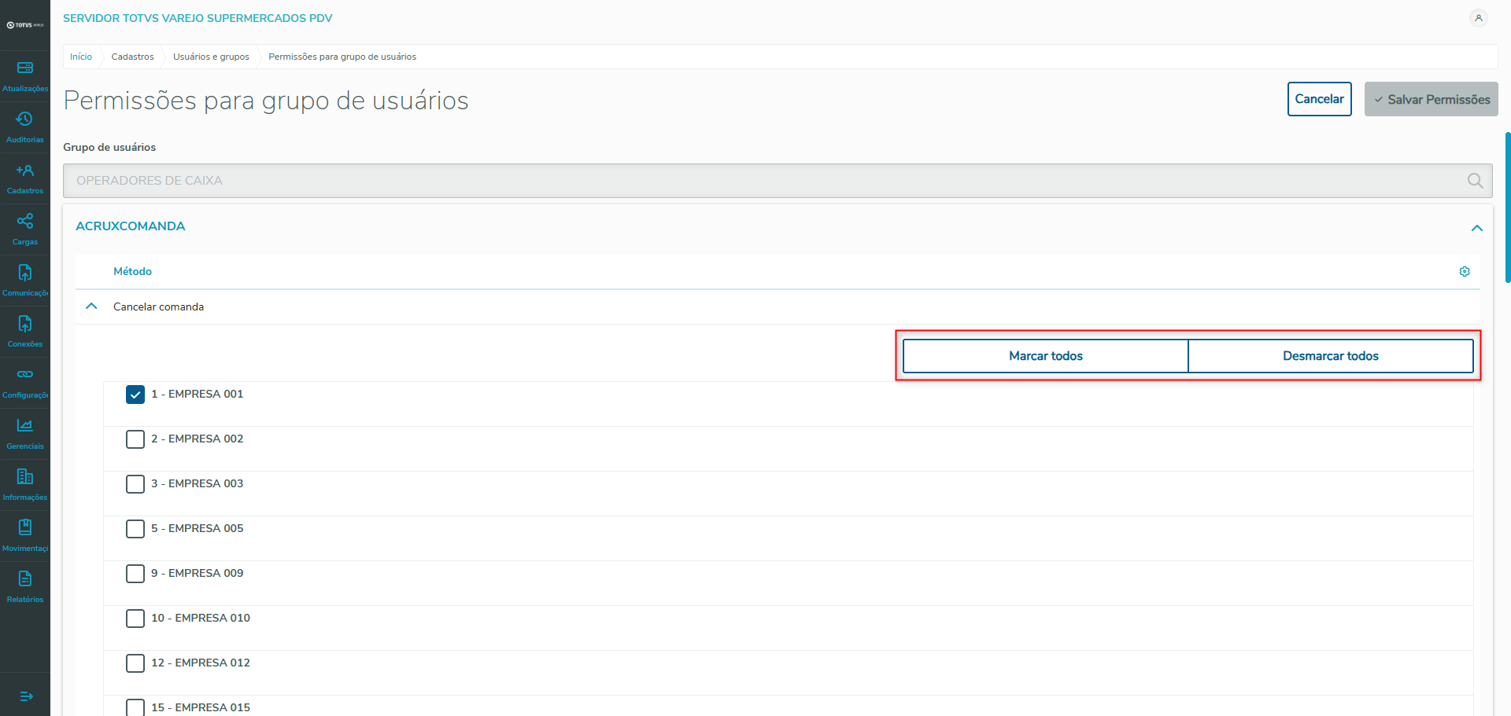Go to Início breadcrumb

click(x=81, y=57)
